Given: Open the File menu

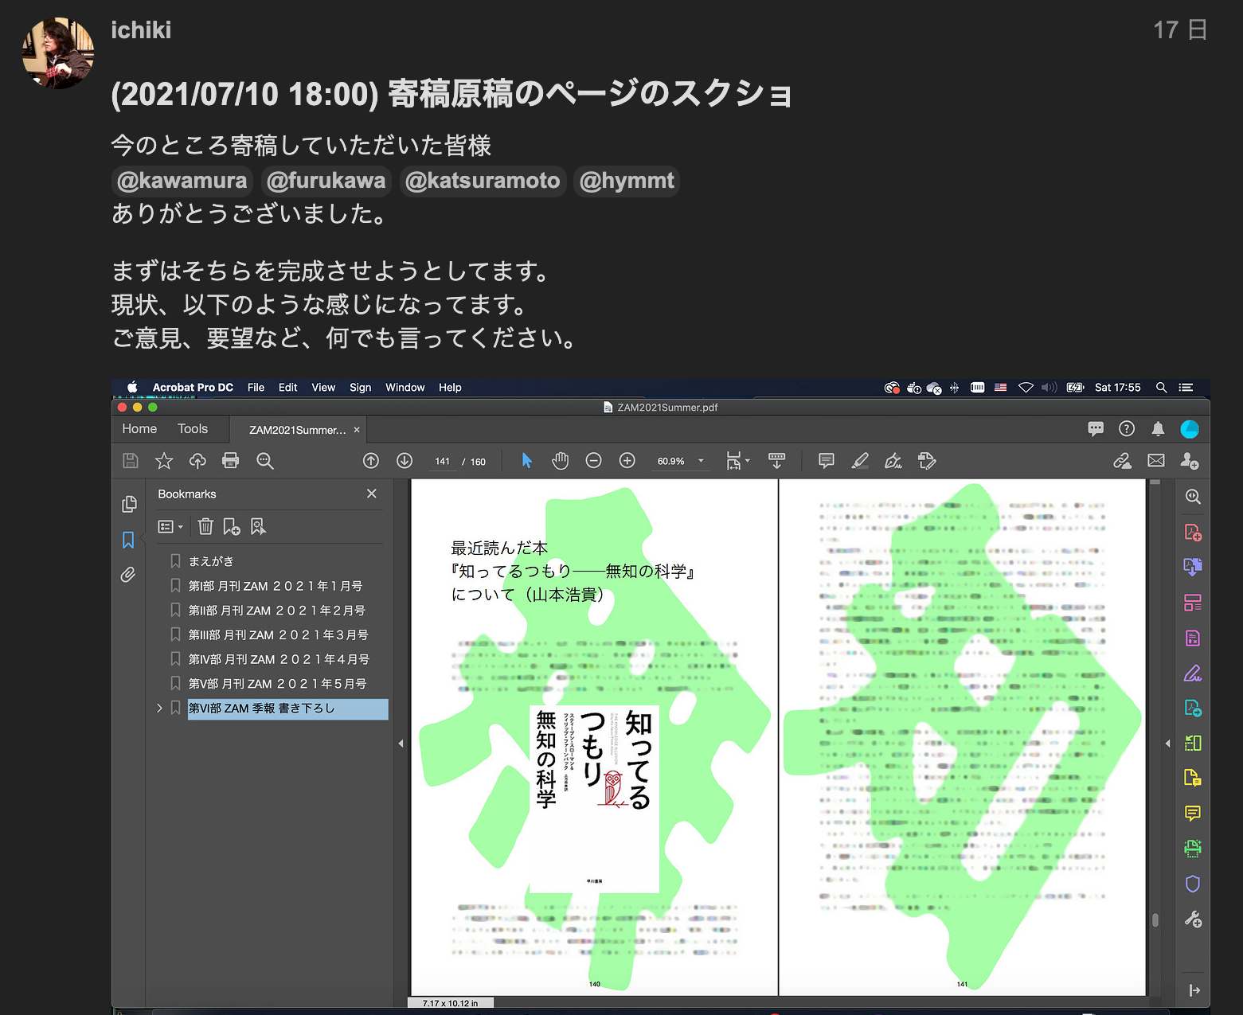Looking at the screenshot, I should tap(256, 388).
